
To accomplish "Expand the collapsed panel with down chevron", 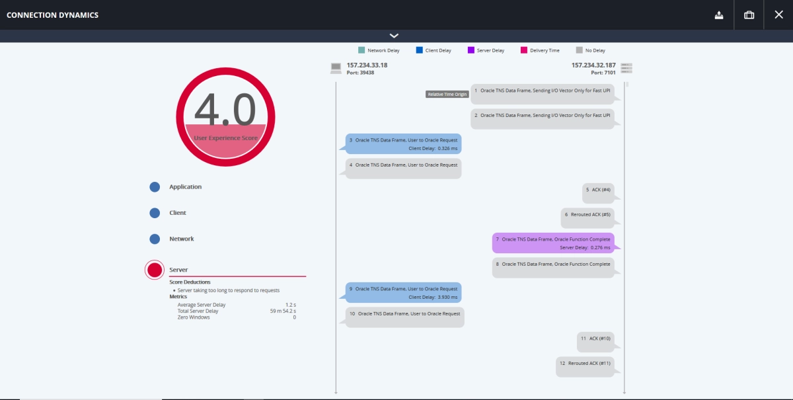I will tap(395, 36).
